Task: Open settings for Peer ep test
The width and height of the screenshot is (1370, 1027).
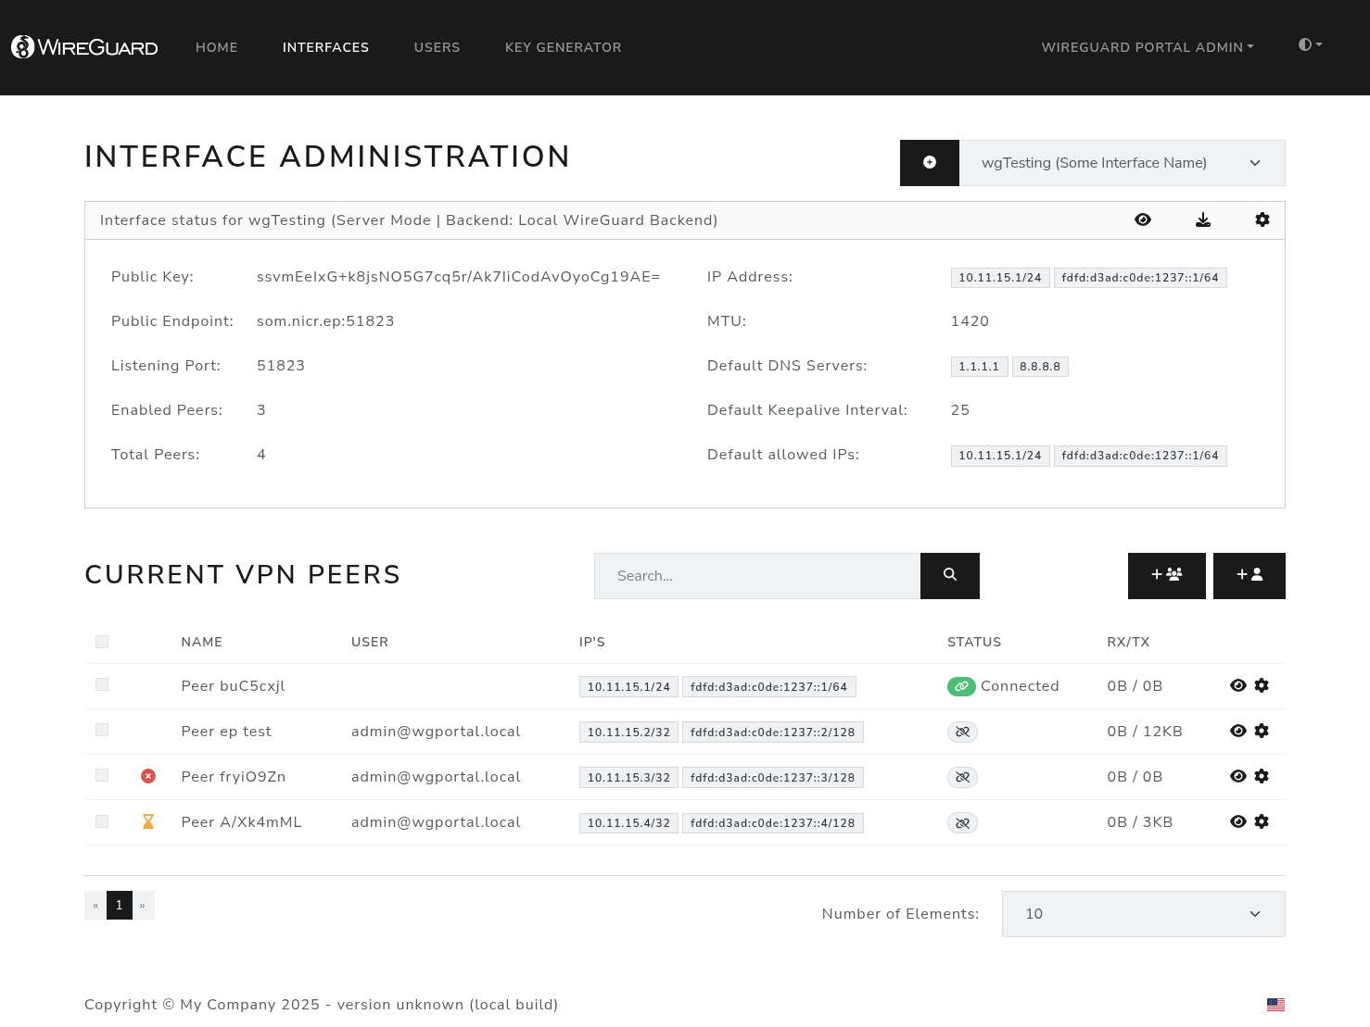Action: click(x=1261, y=732)
